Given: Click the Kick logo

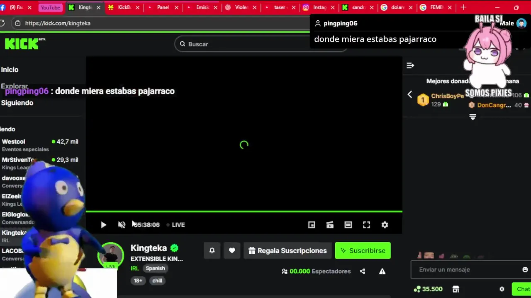Looking at the screenshot, I should (25, 43).
